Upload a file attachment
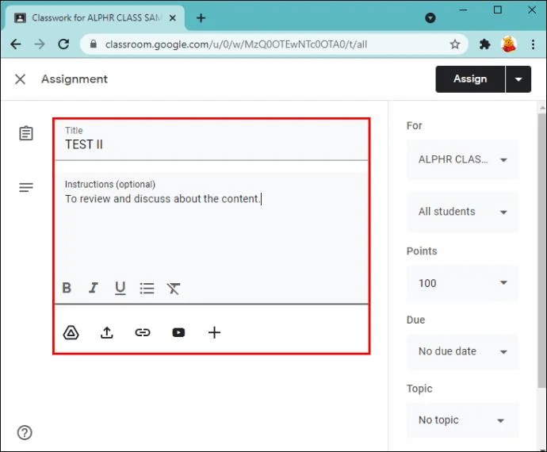The width and height of the screenshot is (547, 452). point(107,332)
